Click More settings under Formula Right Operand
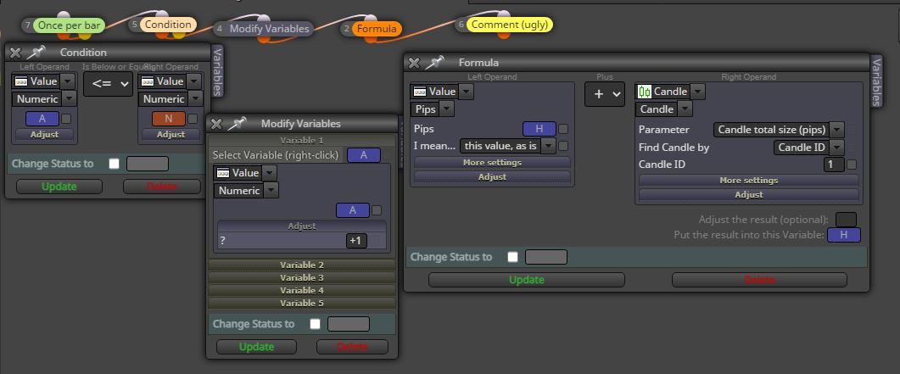 [749, 180]
